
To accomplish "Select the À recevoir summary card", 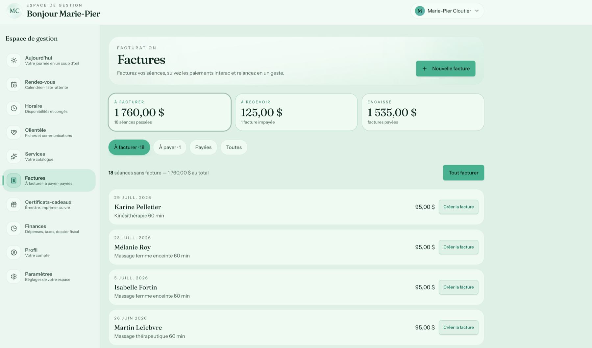I will [x=296, y=112].
